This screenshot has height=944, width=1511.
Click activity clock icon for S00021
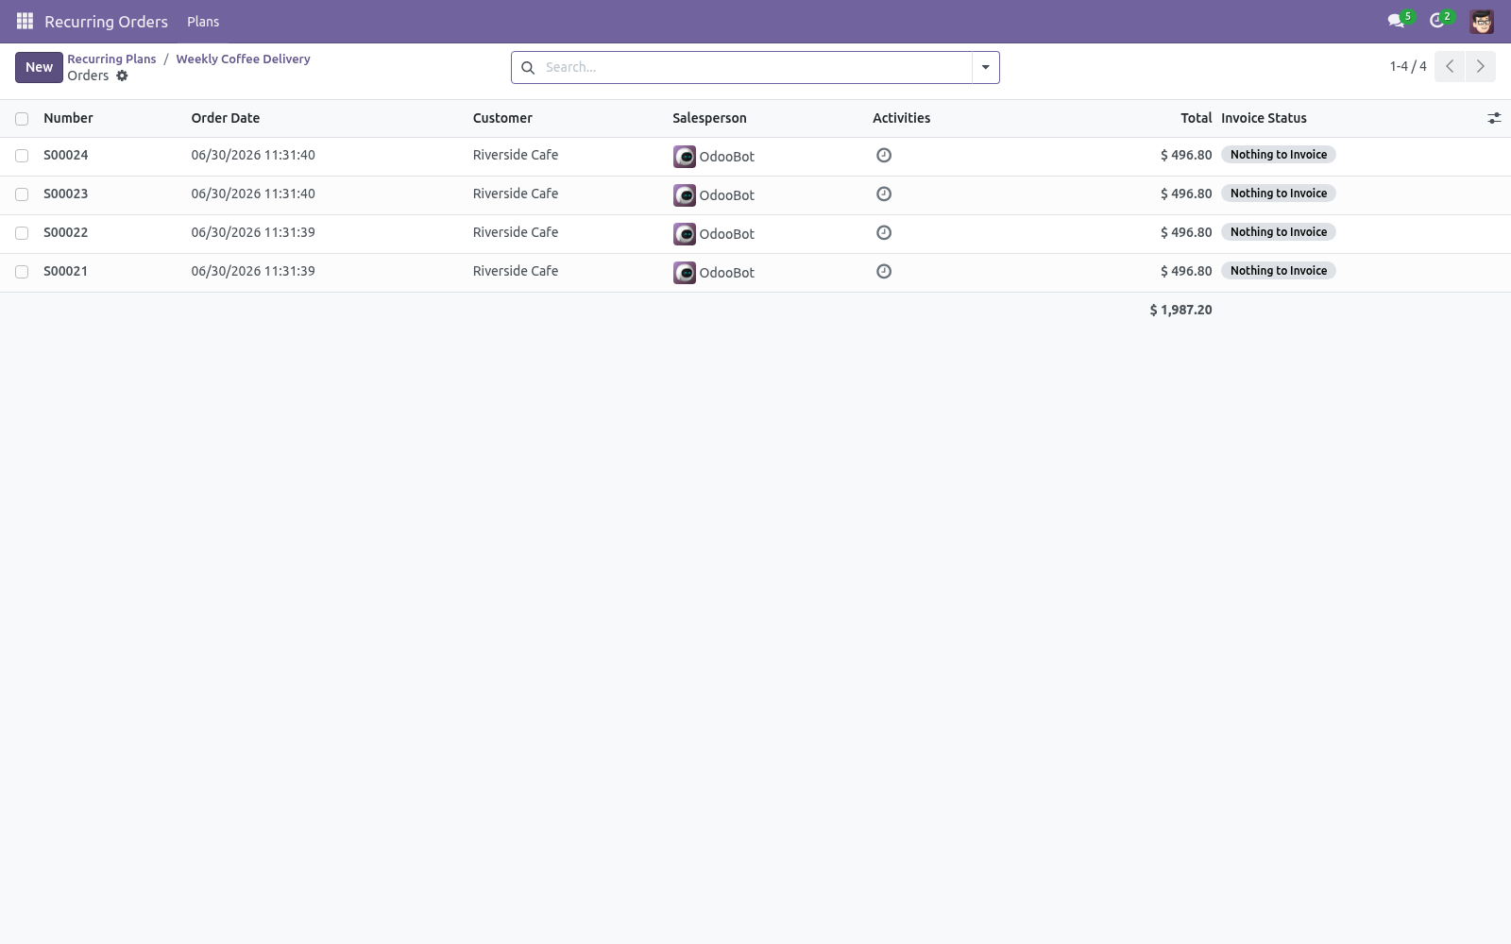(884, 271)
